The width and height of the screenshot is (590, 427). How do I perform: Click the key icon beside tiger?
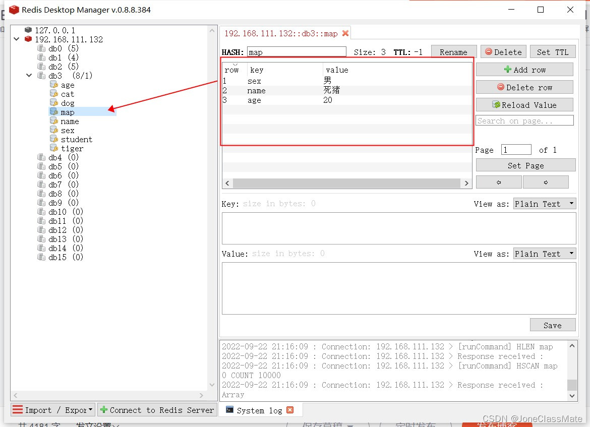coord(54,148)
